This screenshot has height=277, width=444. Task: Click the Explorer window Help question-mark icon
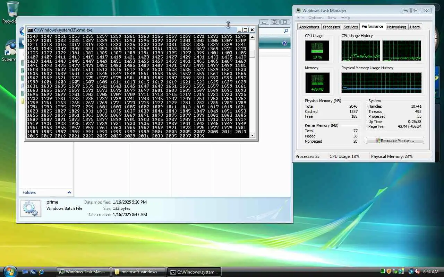pyautogui.click(x=285, y=43)
